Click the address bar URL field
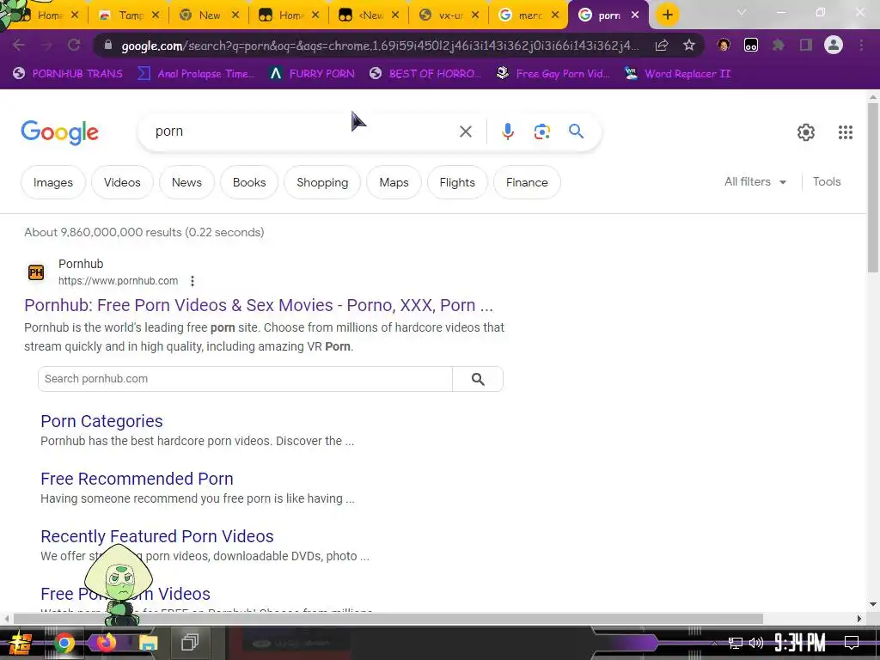The height and width of the screenshot is (660, 880). point(379,46)
